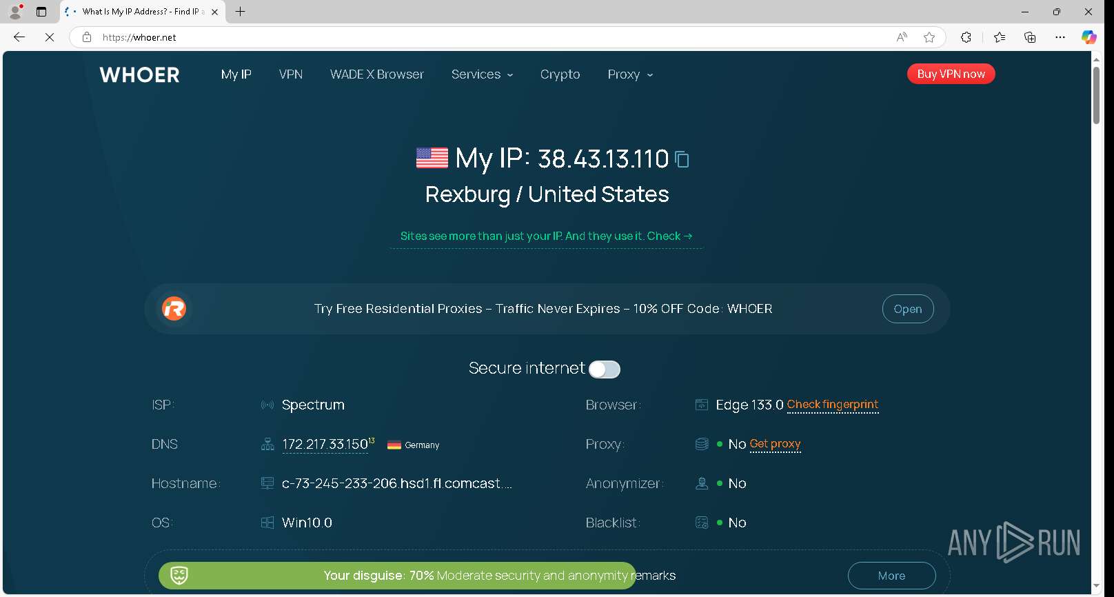
Task: Close the What Is My IP Address tab
Action: pyautogui.click(x=215, y=12)
